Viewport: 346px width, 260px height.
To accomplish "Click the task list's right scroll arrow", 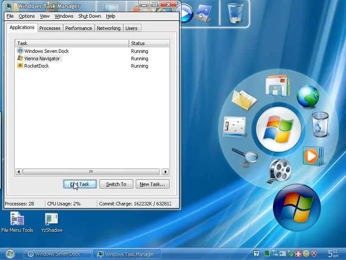I will pyautogui.click(x=166, y=172).
